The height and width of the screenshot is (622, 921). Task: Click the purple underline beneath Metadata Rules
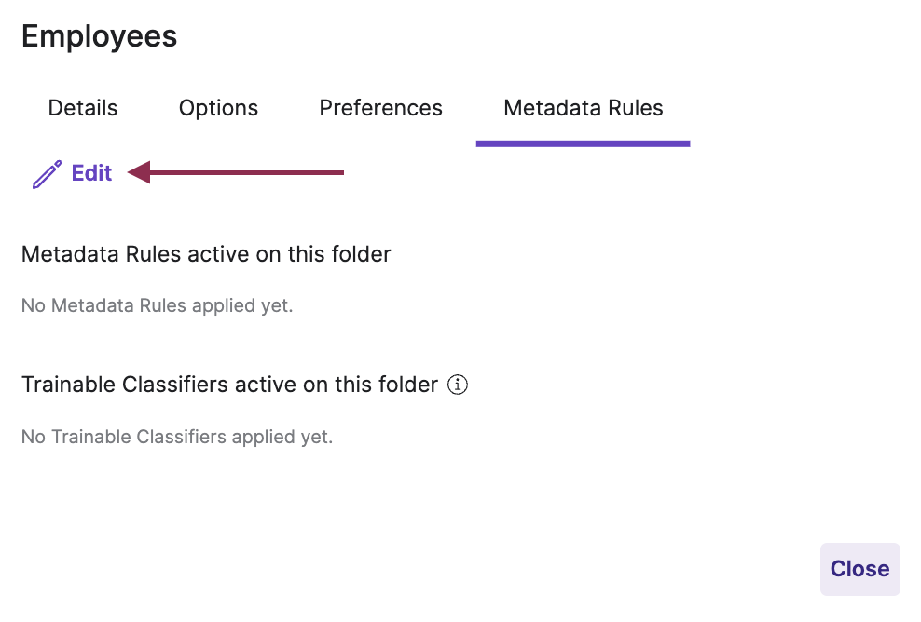pos(583,142)
